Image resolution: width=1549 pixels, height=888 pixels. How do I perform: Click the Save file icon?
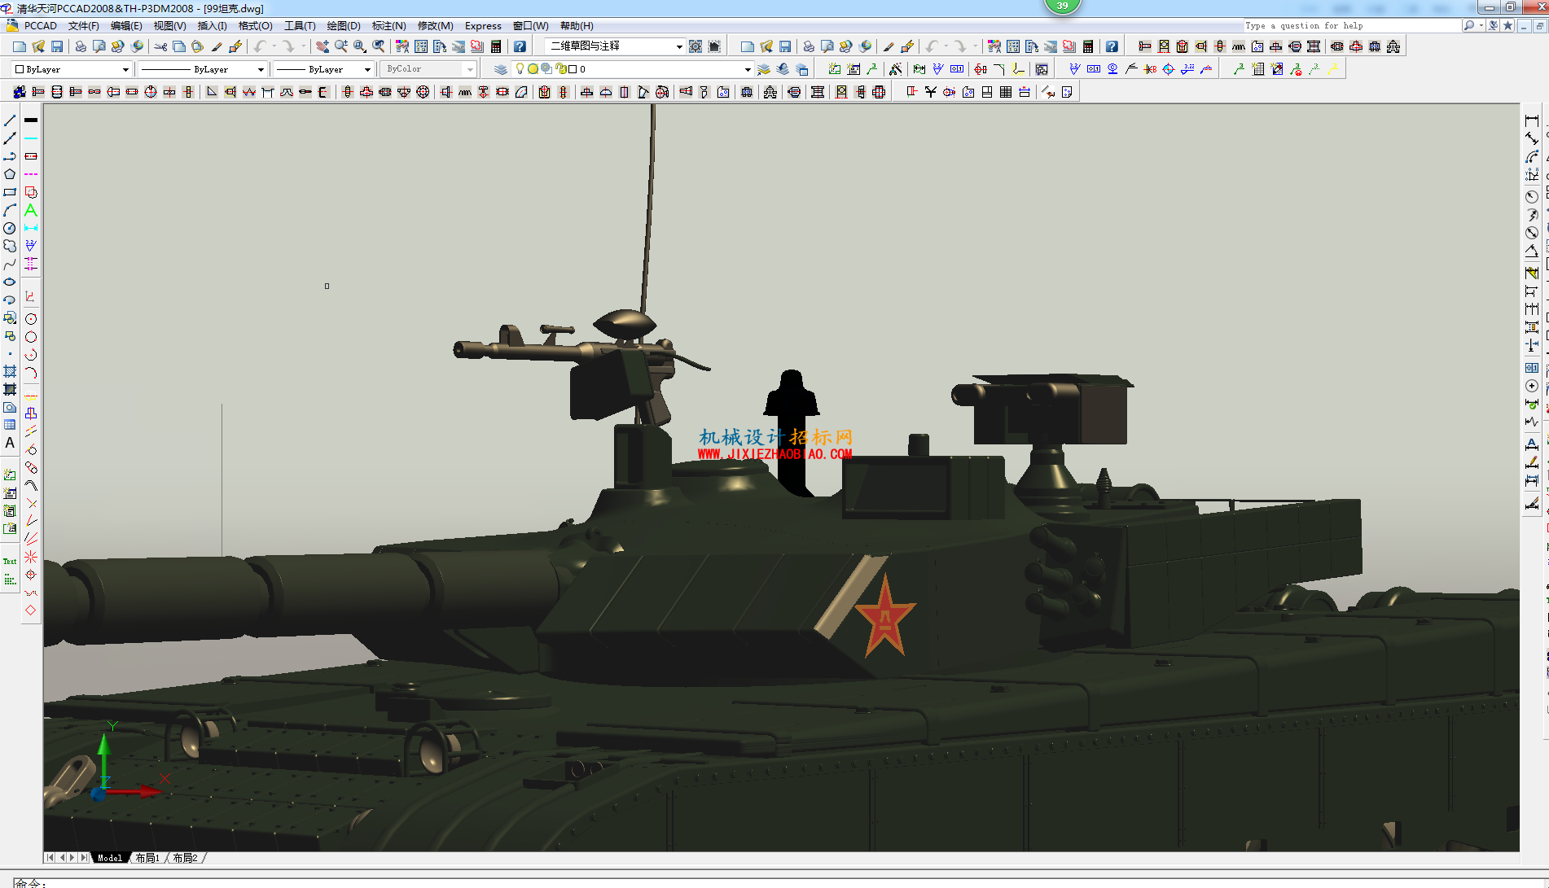[x=57, y=46]
